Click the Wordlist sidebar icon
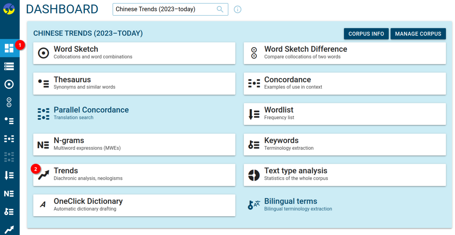 coord(10,175)
